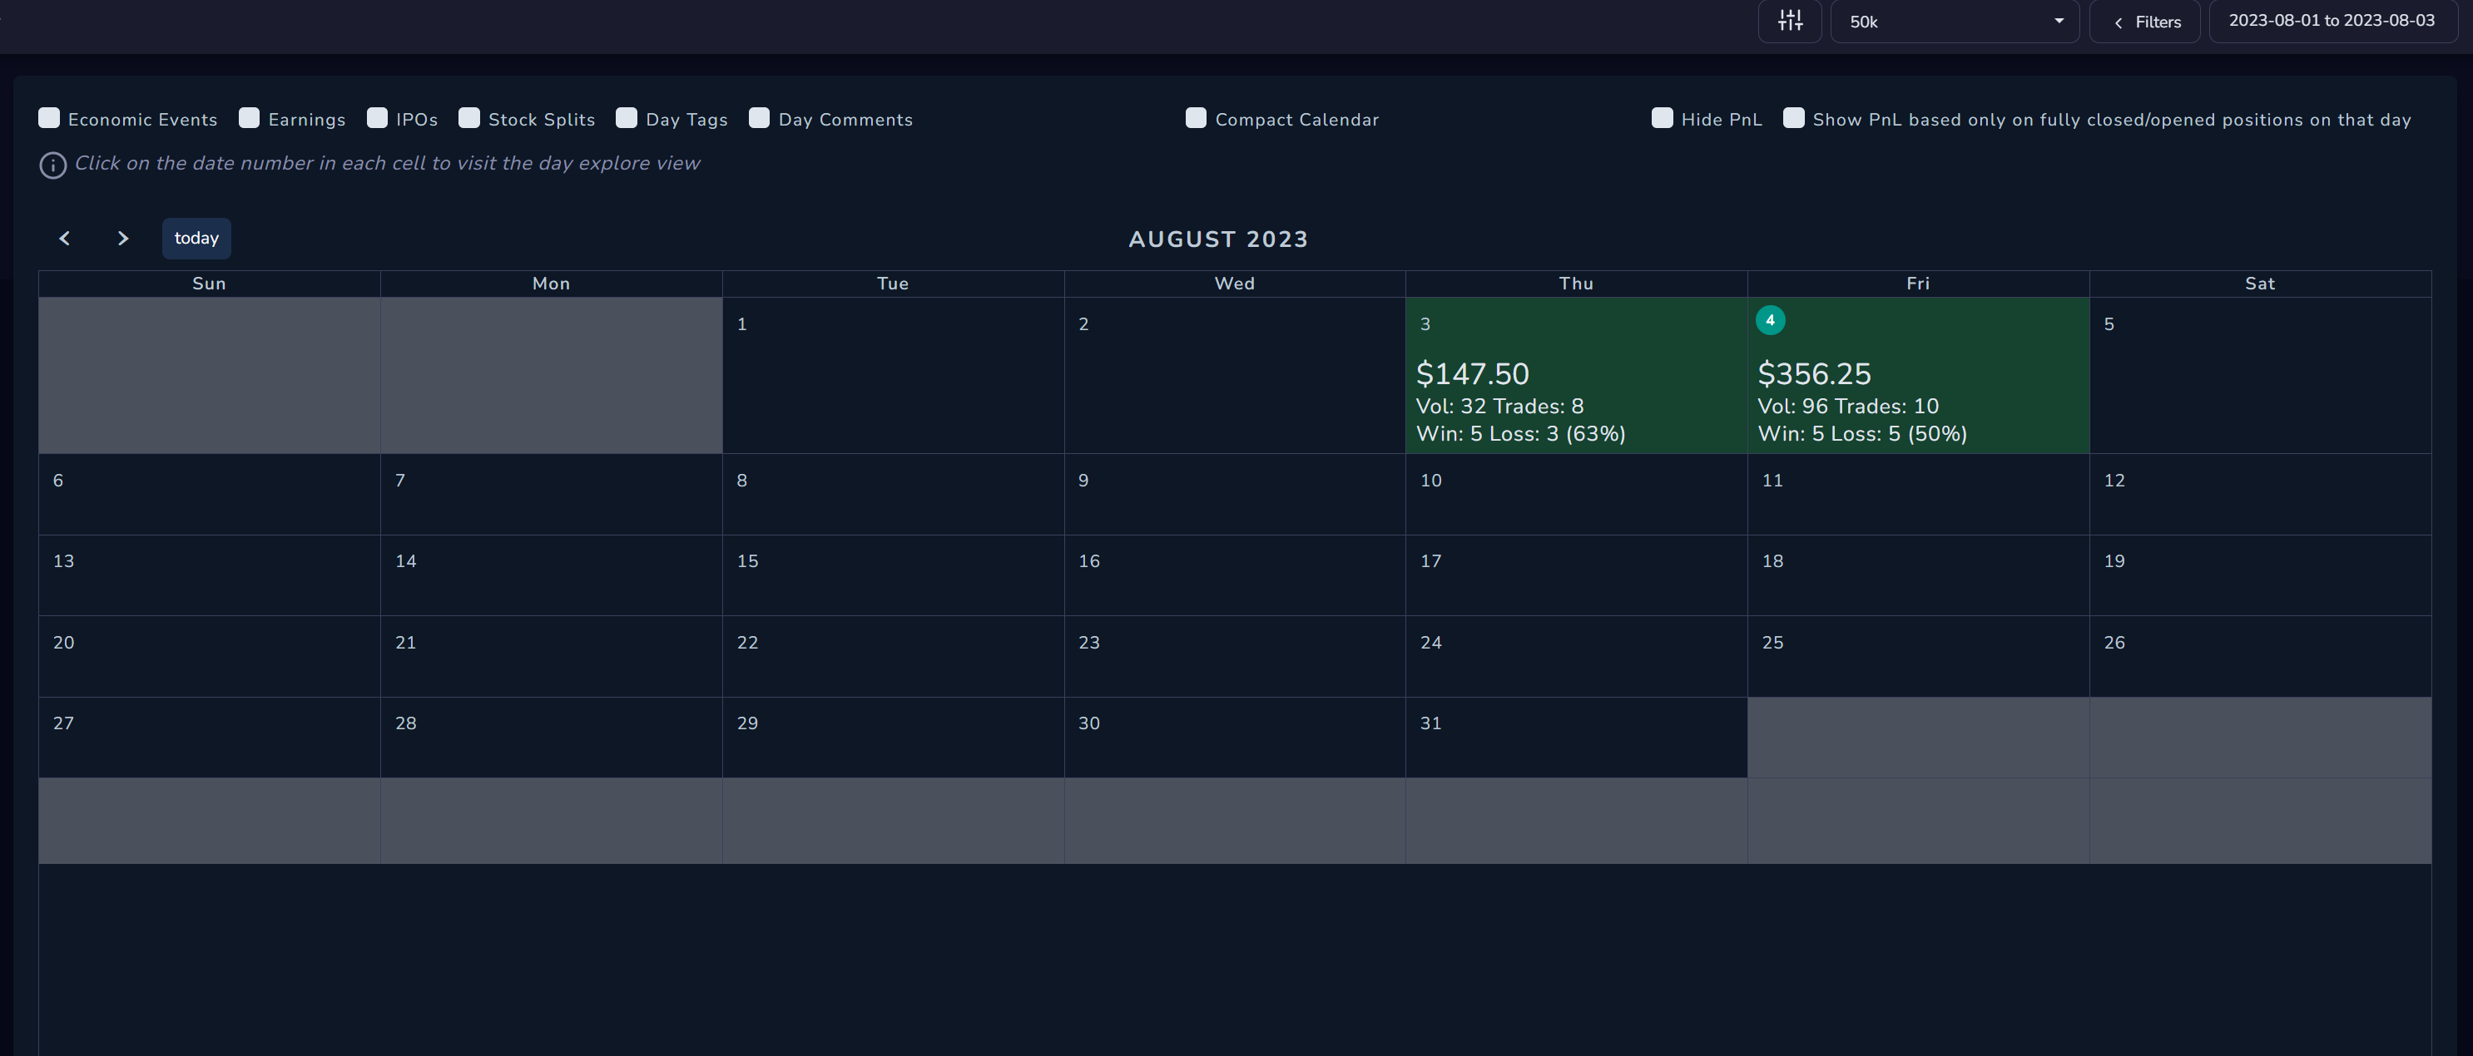Expand the Filters panel
This screenshot has height=1056, width=2473.
[2144, 21]
